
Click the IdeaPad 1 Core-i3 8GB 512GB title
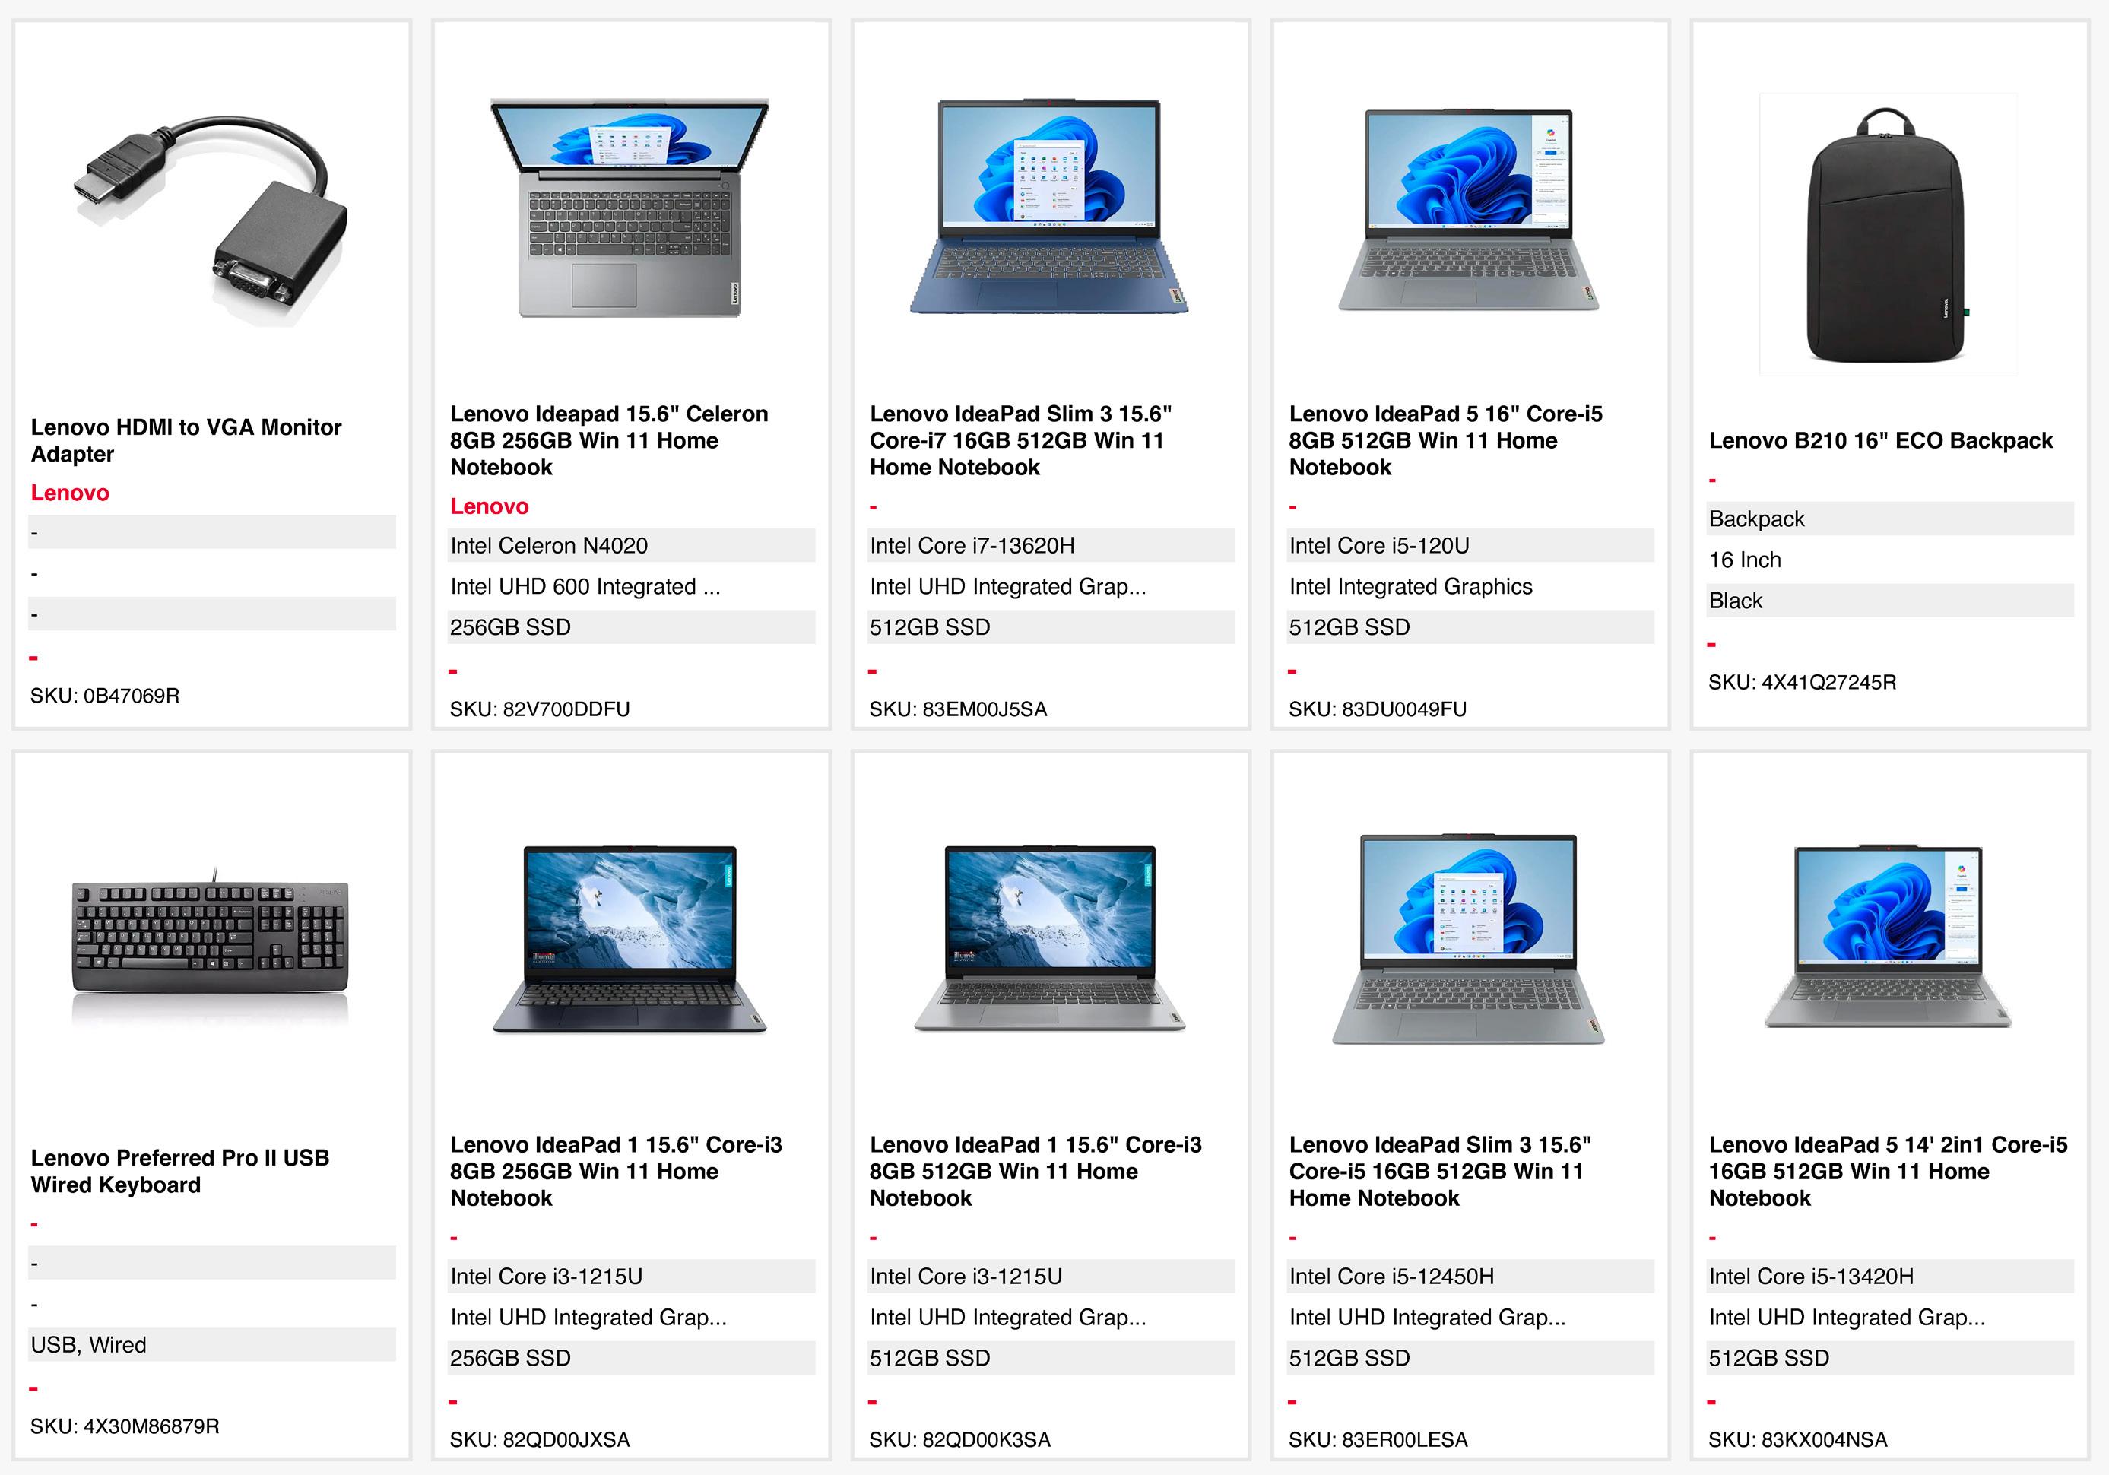tap(1034, 1170)
